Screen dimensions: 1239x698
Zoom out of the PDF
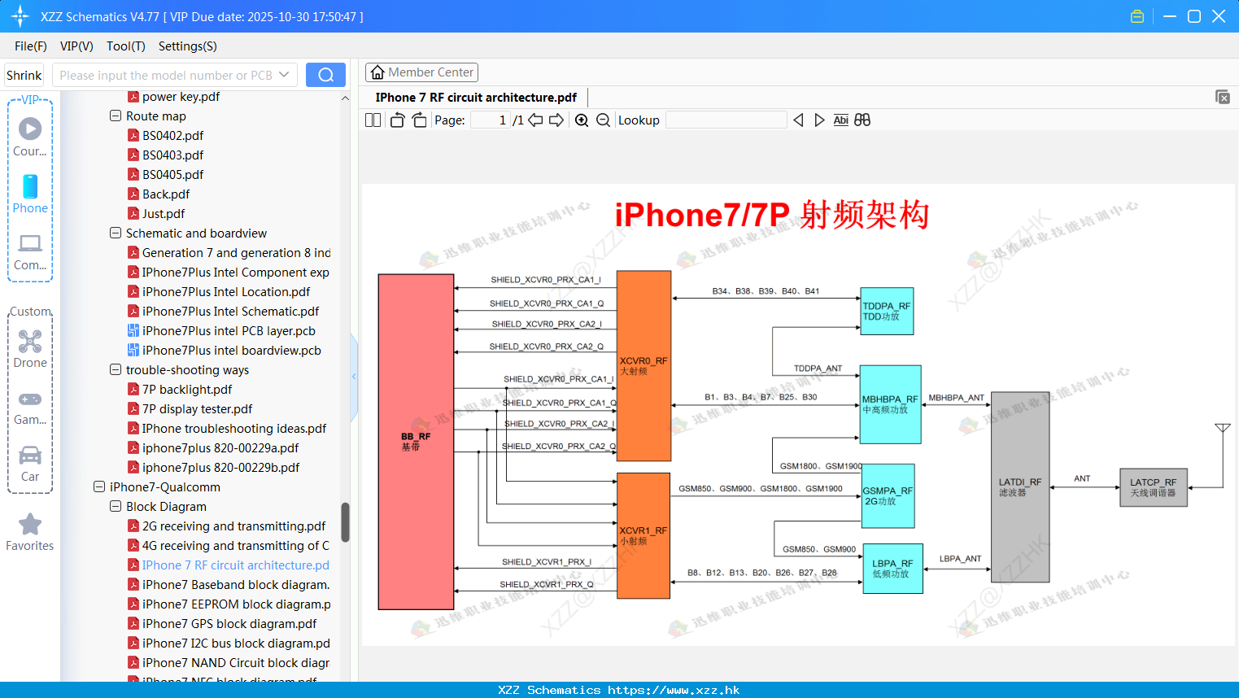pos(603,120)
